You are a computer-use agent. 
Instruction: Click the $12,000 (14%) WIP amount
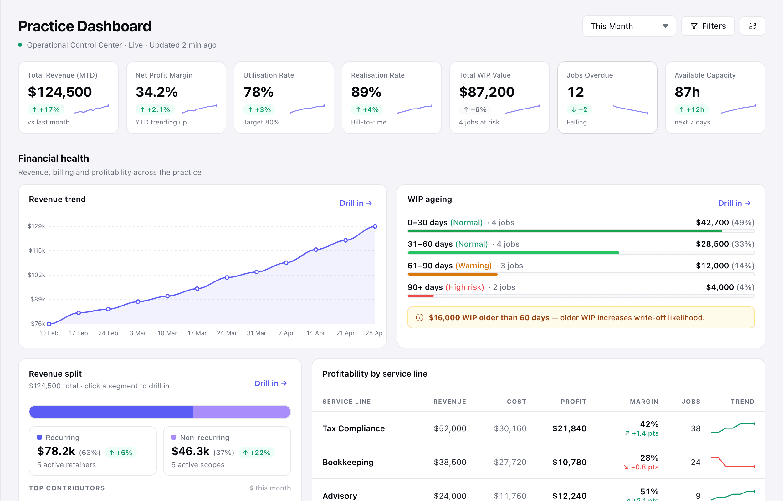725,266
